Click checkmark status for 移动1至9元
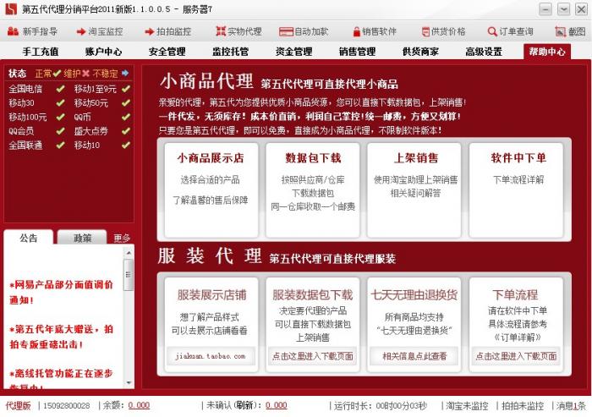Viewport: 592px width, 417px height. [126, 89]
